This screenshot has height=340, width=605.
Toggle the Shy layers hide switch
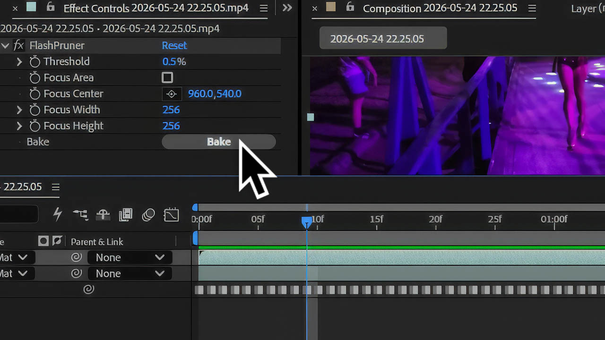pyautogui.click(x=103, y=215)
